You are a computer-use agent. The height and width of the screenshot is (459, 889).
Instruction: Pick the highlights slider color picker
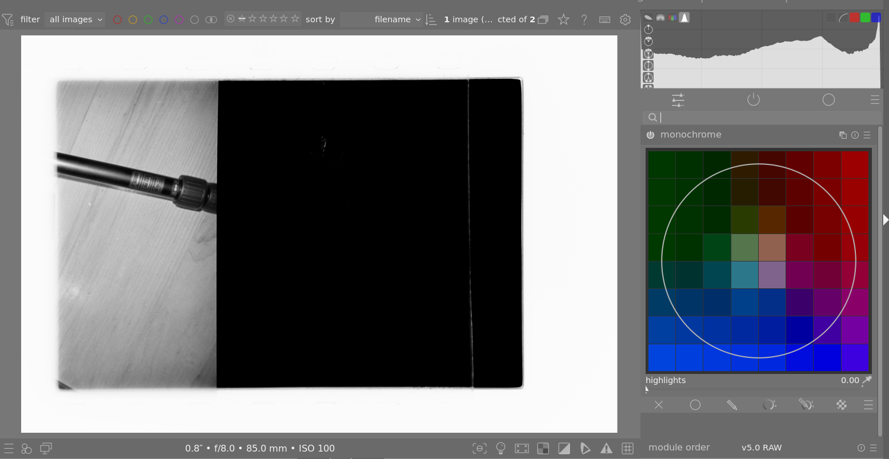(867, 380)
